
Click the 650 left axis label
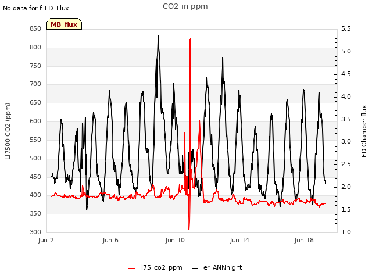[35, 102]
